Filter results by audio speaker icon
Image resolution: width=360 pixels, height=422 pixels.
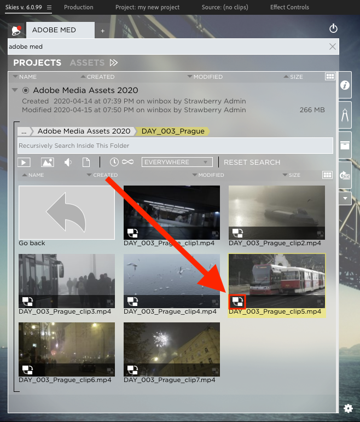(68, 162)
